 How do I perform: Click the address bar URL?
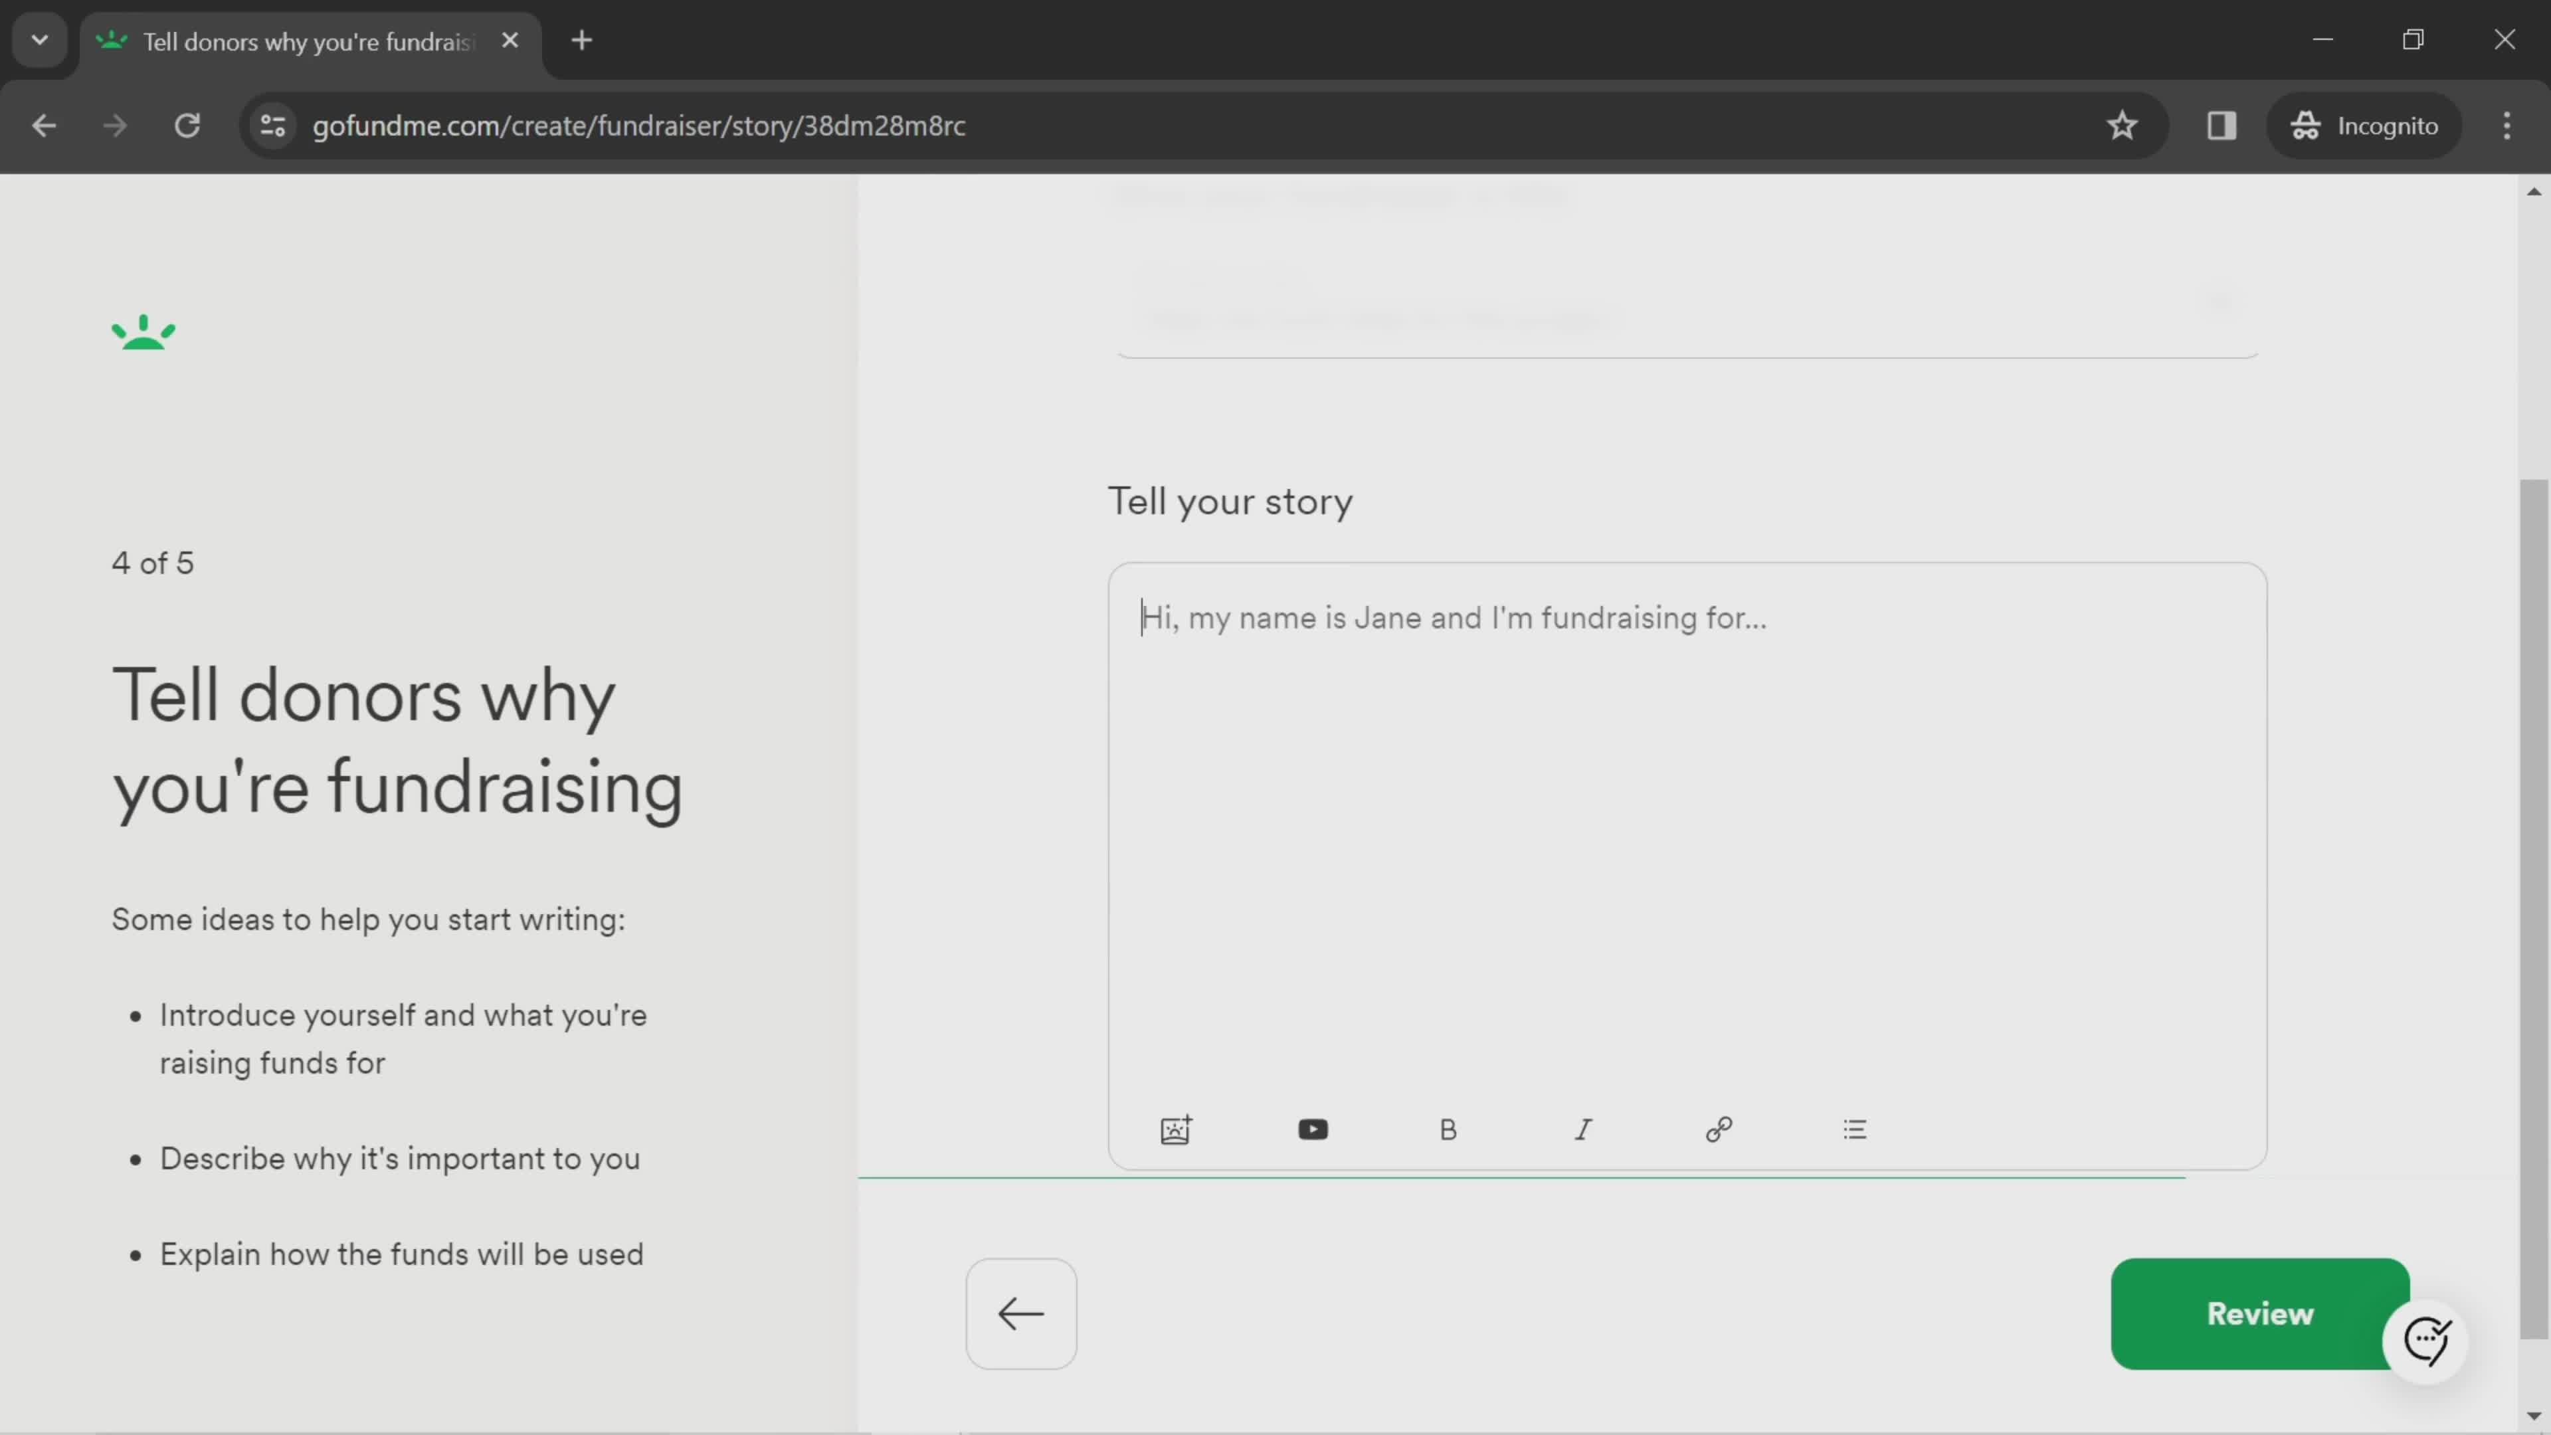(638, 126)
